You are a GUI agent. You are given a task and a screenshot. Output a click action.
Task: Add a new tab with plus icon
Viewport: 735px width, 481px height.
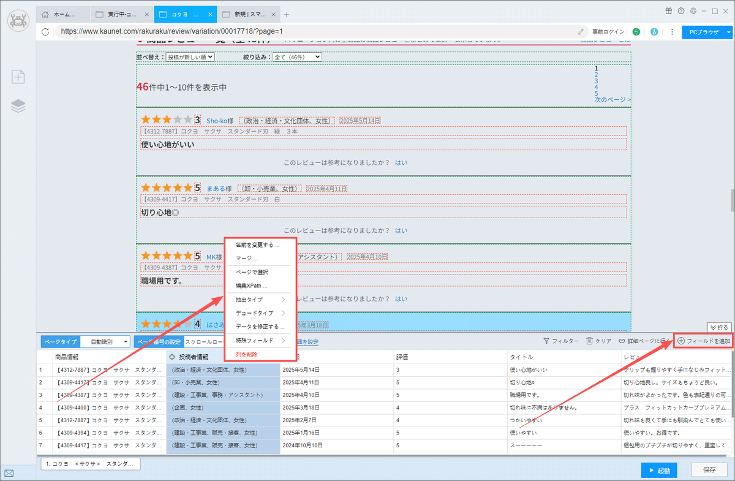[x=287, y=15]
